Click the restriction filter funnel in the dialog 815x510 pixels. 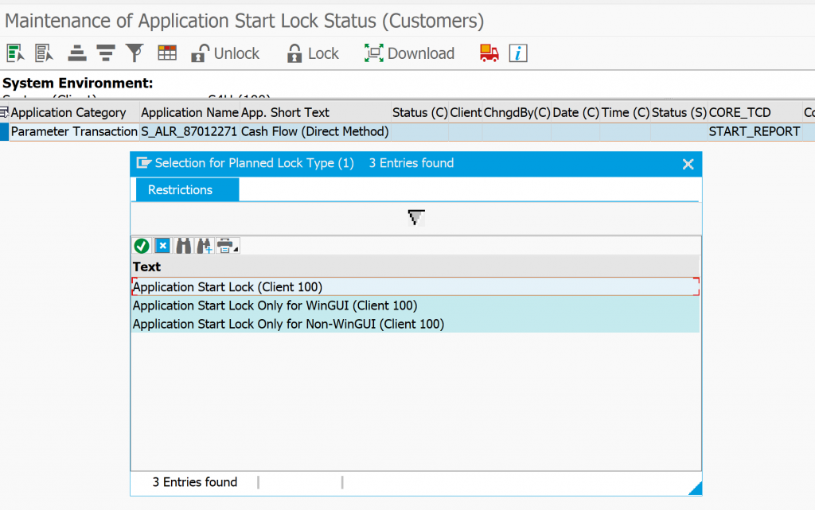[x=415, y=216]
